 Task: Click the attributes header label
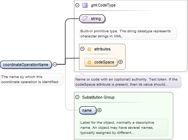(x=102, y=49)
